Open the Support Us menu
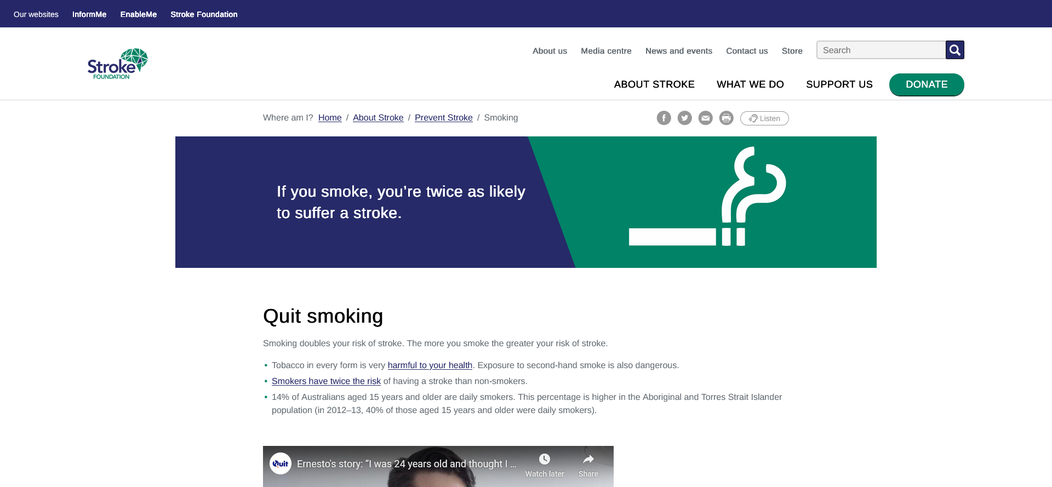This screenshot has height=487, width=1052. tap(839, 84)
